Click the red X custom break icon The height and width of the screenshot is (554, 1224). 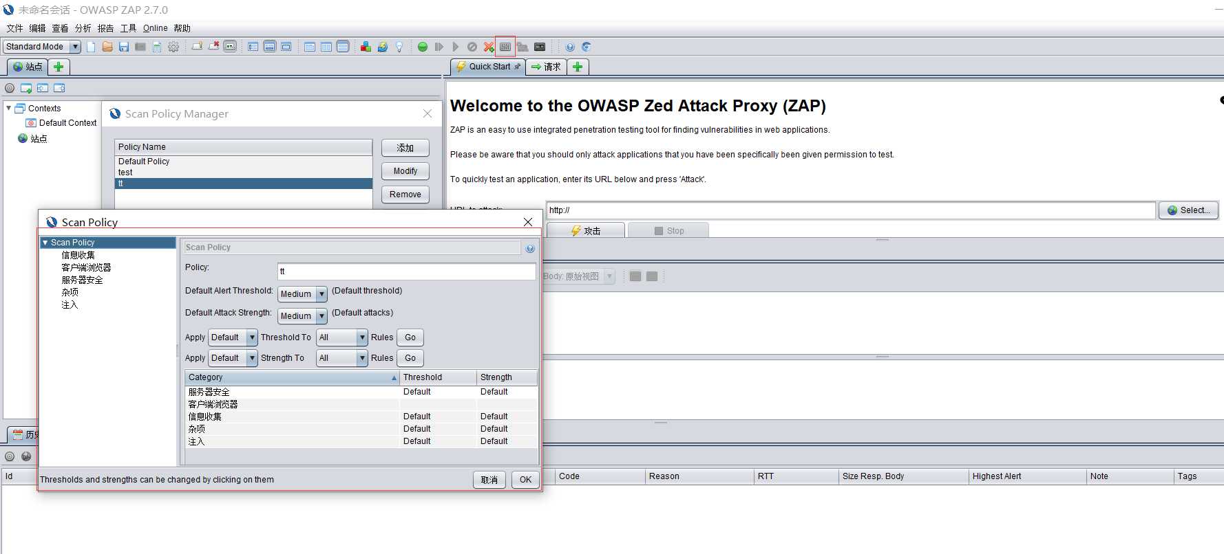(x=489, y=47)
